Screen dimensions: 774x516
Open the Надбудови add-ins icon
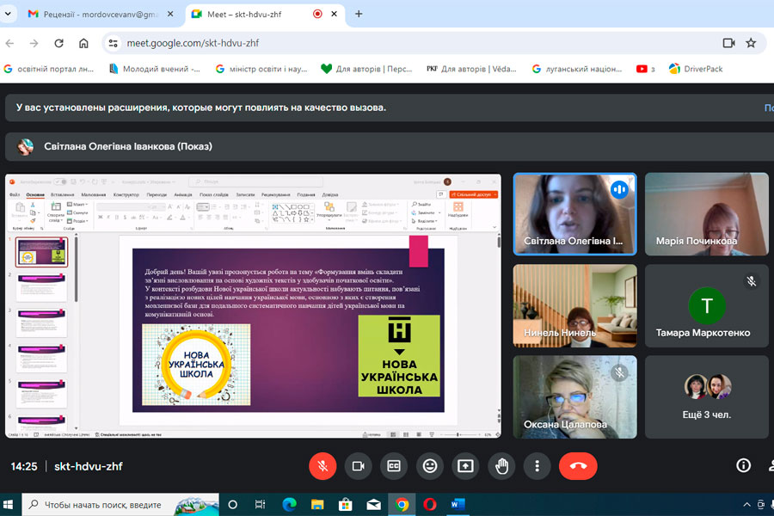click(458, 209)
